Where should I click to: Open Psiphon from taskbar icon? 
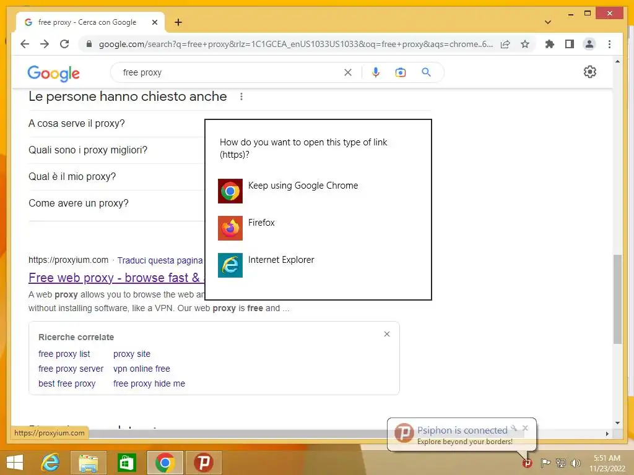coord(203,463)
